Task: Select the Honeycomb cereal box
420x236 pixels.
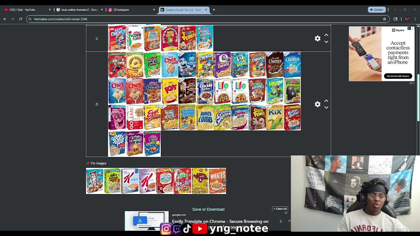Action: (x=204, y=117)
